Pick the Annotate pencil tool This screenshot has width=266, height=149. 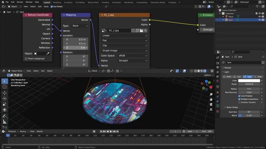(5, 116)
